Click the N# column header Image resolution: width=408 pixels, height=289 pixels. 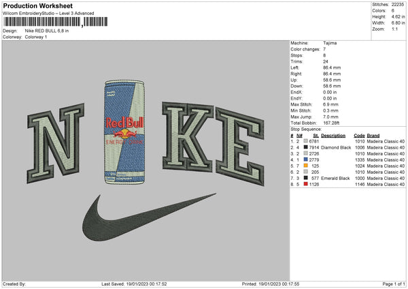coord(299,136)
